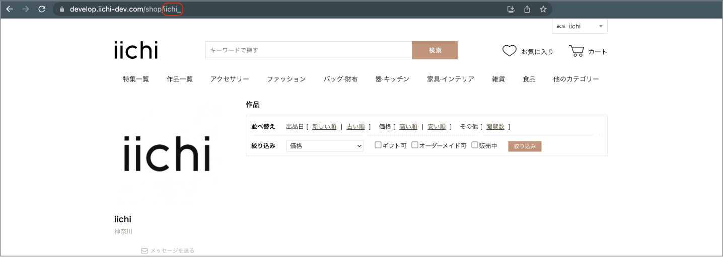Click the share page icon

[x=527, y=9]
